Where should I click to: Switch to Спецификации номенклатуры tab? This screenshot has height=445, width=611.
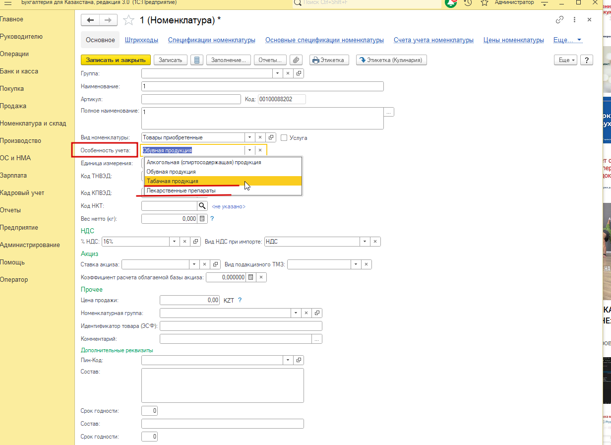click(x=212, y=40)
